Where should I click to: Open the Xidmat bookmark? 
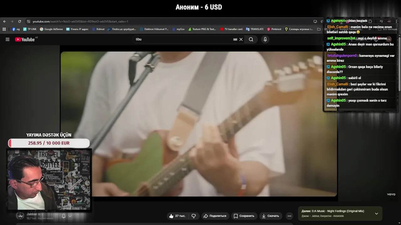[98, 29]
